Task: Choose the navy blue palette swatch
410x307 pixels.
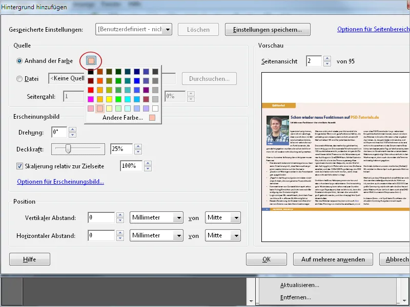Action: pos(137,72)
